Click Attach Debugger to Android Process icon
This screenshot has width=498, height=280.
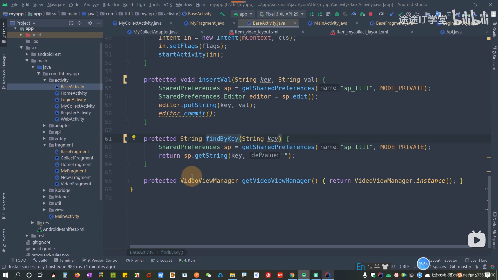pos(362,14)
